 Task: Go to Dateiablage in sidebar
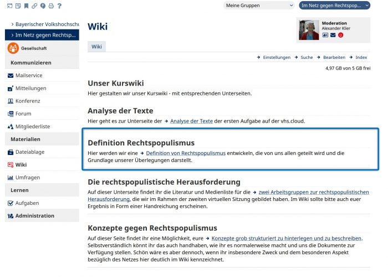[x=30, y=152]
